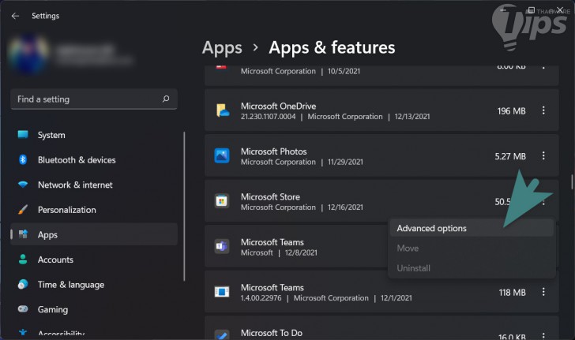
Task: Click the user profile picture
Action: (28, 54)
